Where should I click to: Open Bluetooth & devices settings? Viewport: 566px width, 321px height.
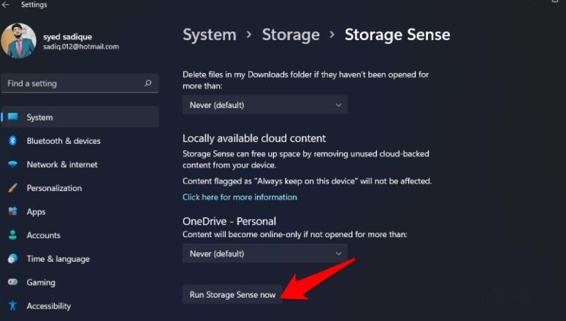pyautogui.click(x=64, y=141)
